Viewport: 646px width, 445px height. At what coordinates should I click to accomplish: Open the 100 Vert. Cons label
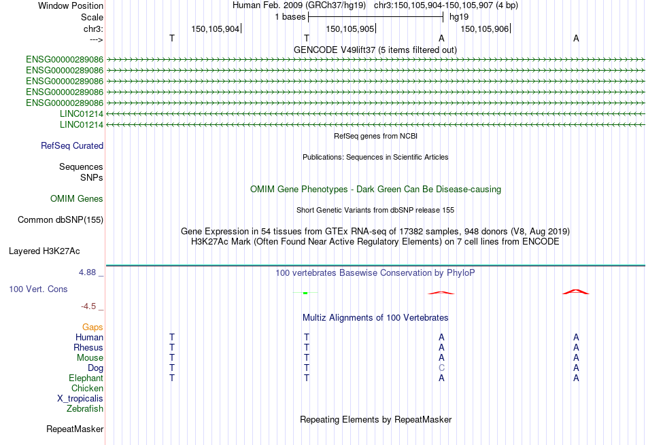pyautogui.click(x=38, y=289)
